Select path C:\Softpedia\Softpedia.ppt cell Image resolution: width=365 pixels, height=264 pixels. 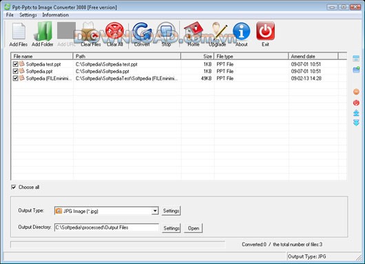click(103, 71)
